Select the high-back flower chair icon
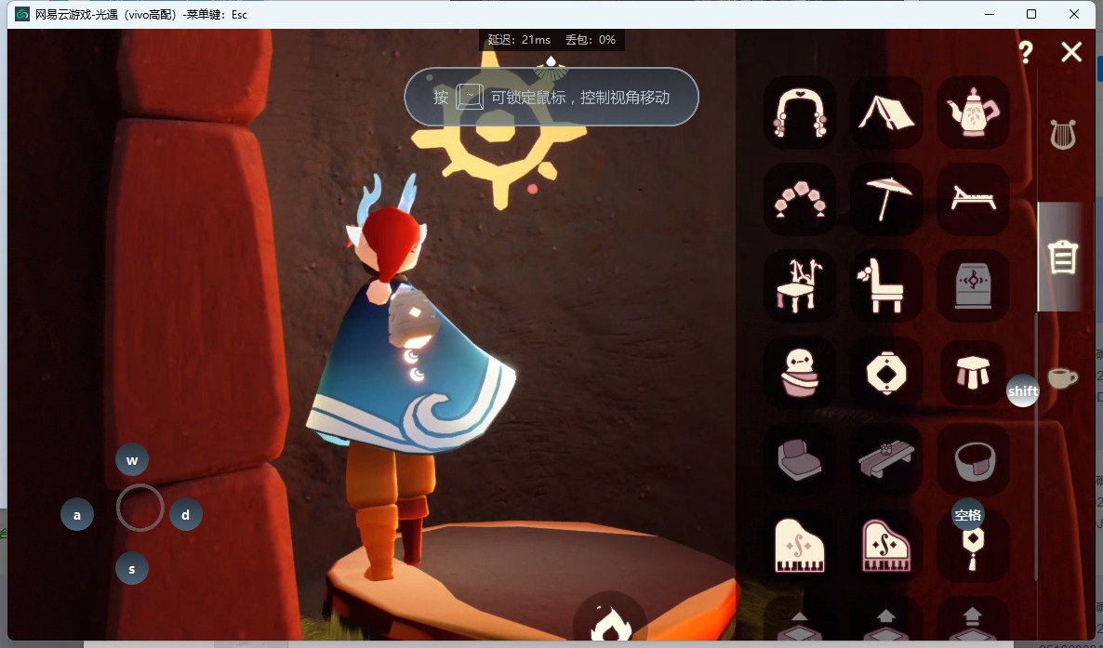The image size is (1103, 648). point(886,285)
